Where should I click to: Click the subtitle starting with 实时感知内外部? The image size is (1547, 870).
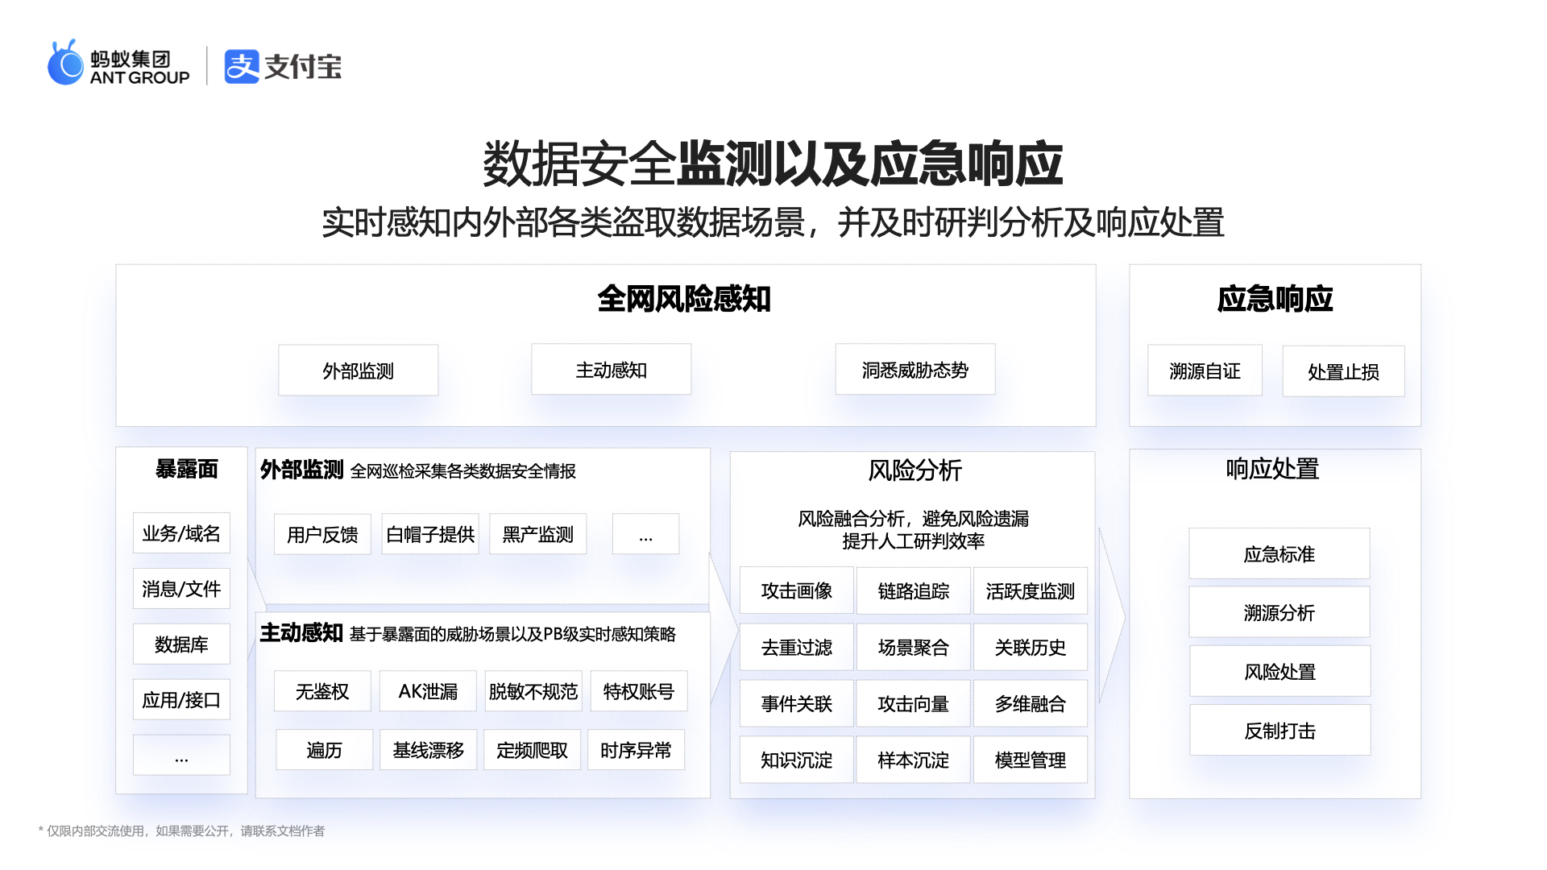pyautogui.click(x=773, y=222)
